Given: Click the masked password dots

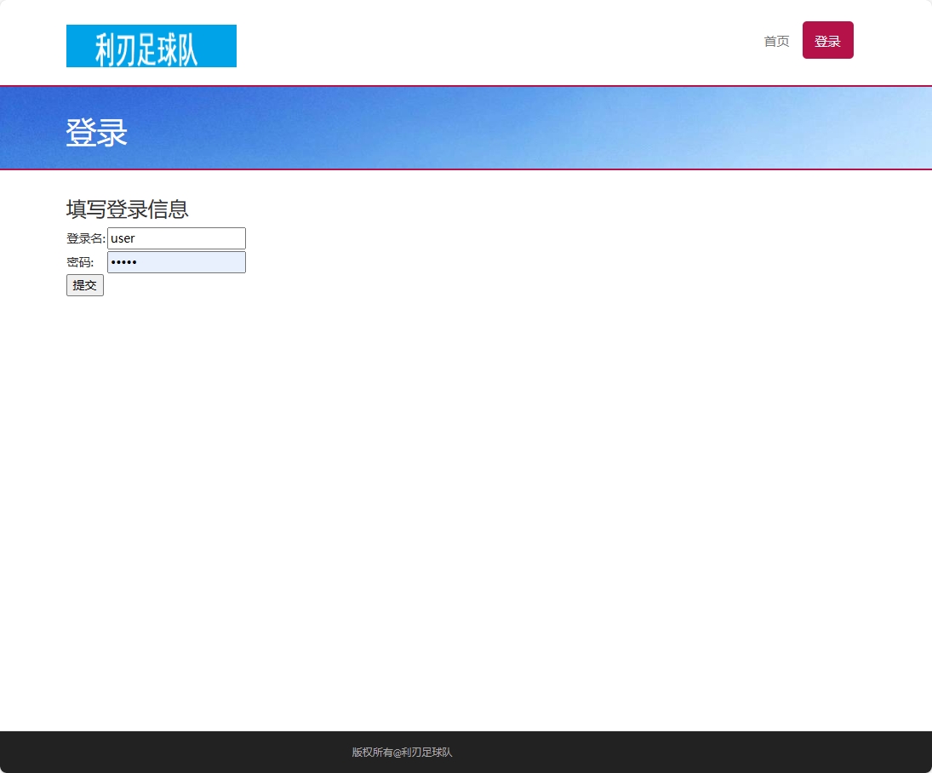Looking at the screenshot, I should coord(126,262).
